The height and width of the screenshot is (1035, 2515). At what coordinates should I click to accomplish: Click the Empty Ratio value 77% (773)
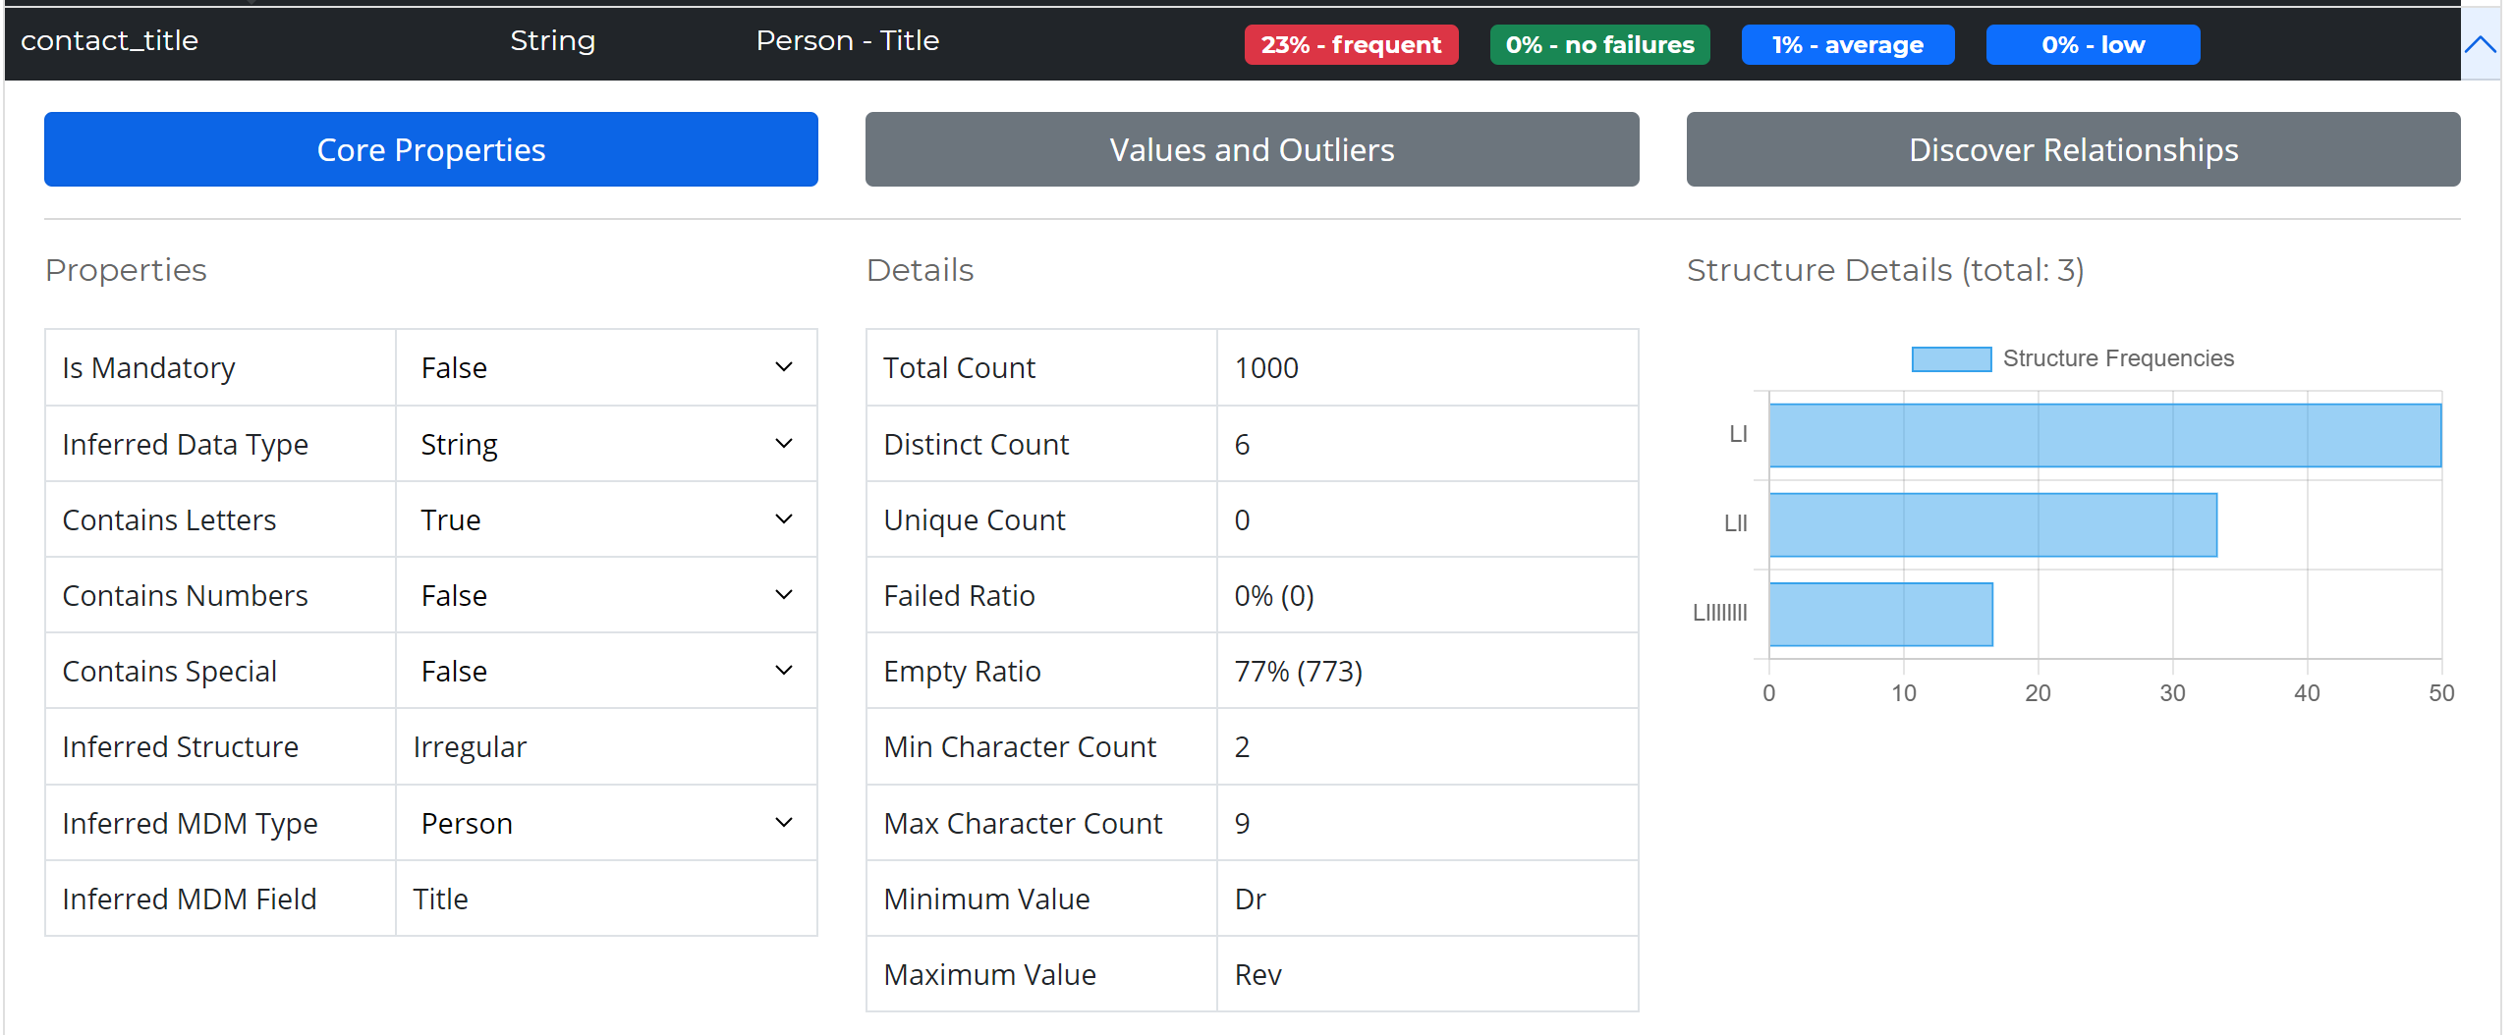coord(1297,672)
